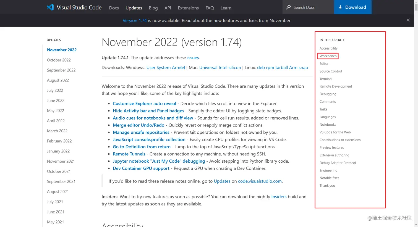Viewport: 418px width, 227px height.
Task: Click the Insiders build link
Action: point(279,197)
